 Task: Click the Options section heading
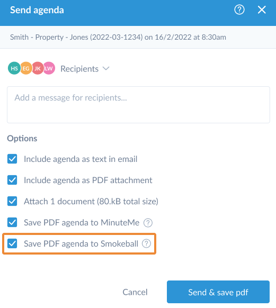(x=22, y=139)
